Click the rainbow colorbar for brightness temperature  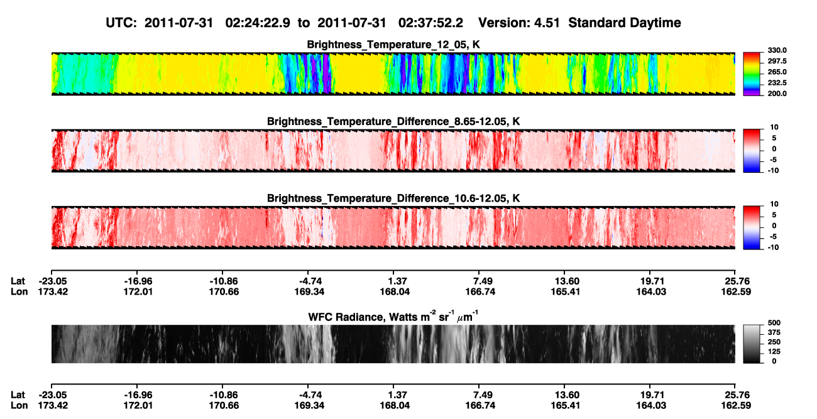pyautogui.click(x=752, y=74)
